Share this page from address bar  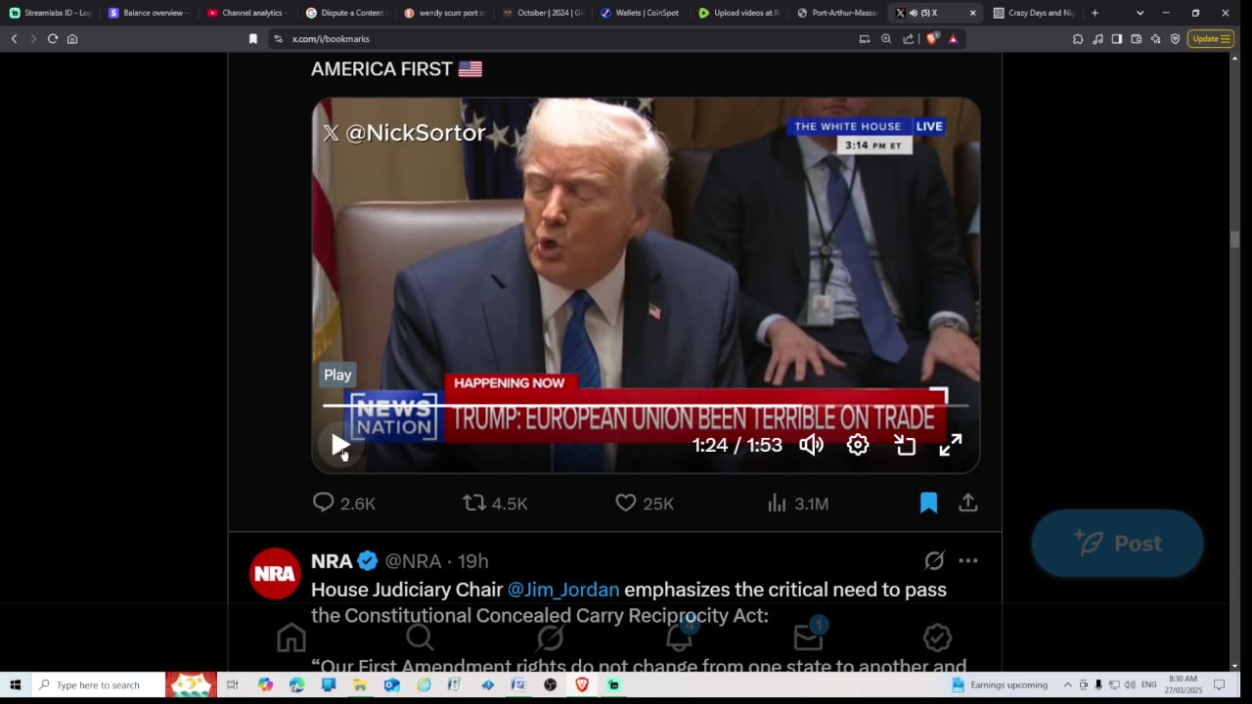(x=909, y=38)
